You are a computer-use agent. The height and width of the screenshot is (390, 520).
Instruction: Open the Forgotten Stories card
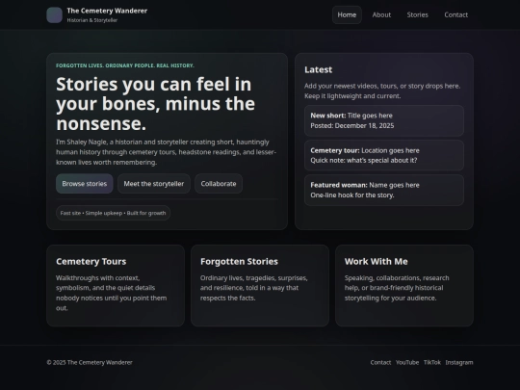pyautogui.click(x=260, y=286)
